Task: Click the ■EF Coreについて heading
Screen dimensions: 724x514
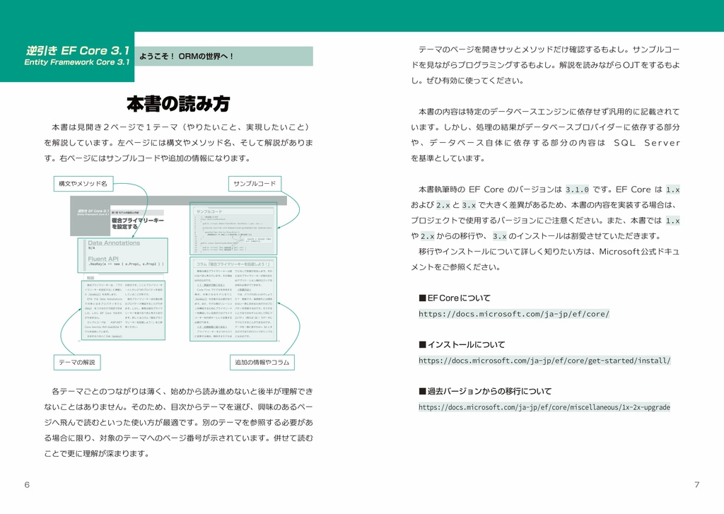Action: coord(455,298)
